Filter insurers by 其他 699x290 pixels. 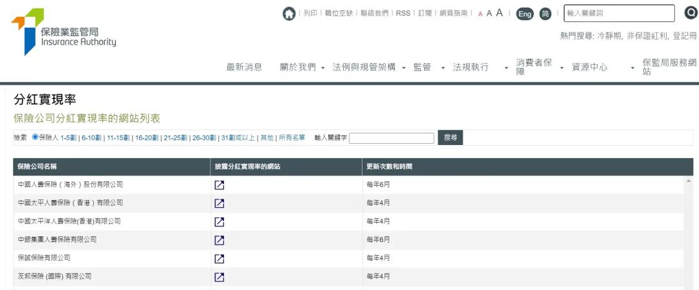pyautogui.click(x=267, y=138)
